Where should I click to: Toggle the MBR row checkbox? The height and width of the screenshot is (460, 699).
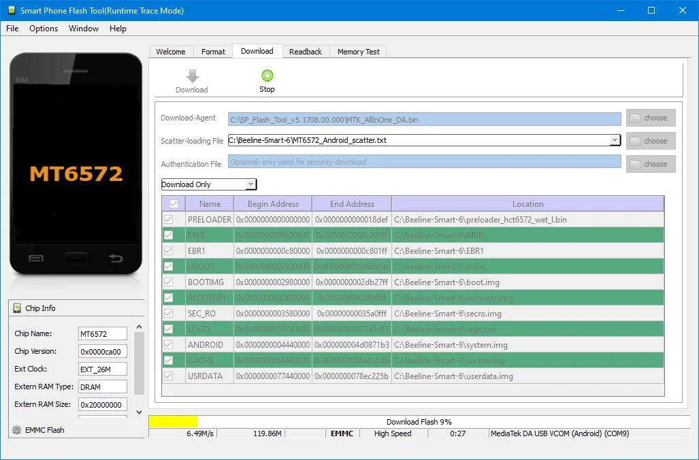(169, 235)
